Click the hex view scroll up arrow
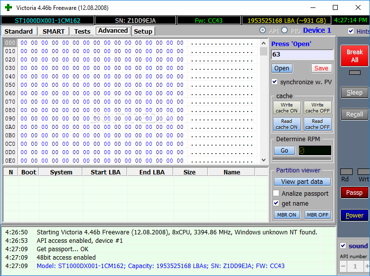 pyautogui.click(x=263, y=43)
